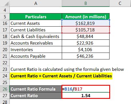Select row 23 header

tap(5, 69)
